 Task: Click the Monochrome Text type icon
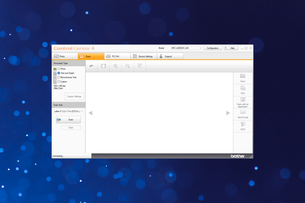click(x=55, y=77)
